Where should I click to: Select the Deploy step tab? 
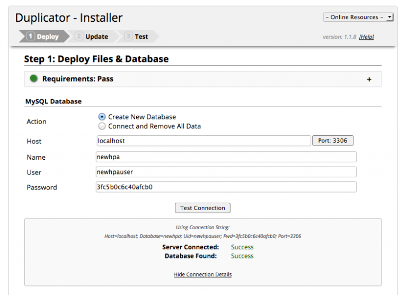pos(43,37)
